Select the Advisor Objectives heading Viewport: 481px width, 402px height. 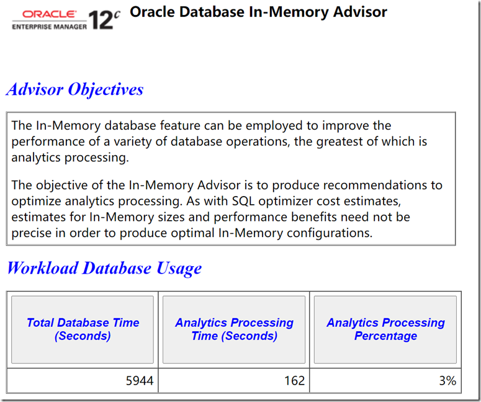[74, 89]
